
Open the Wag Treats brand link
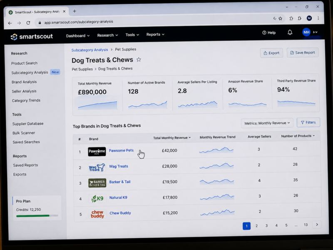119,166
